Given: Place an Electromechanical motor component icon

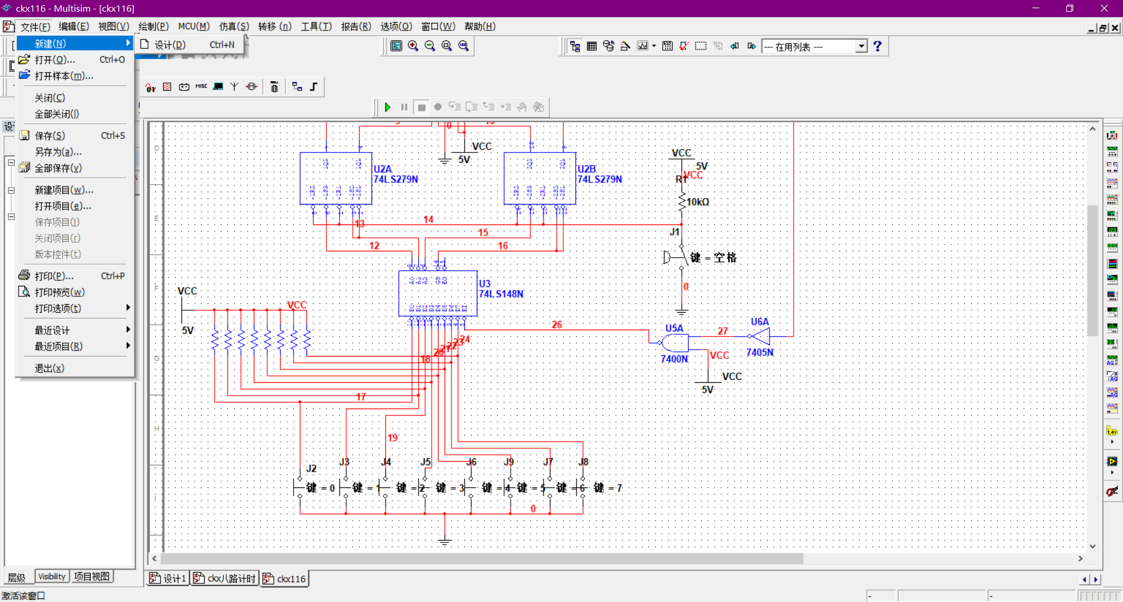Looking at the screenshot, I should tap(252, 87).
